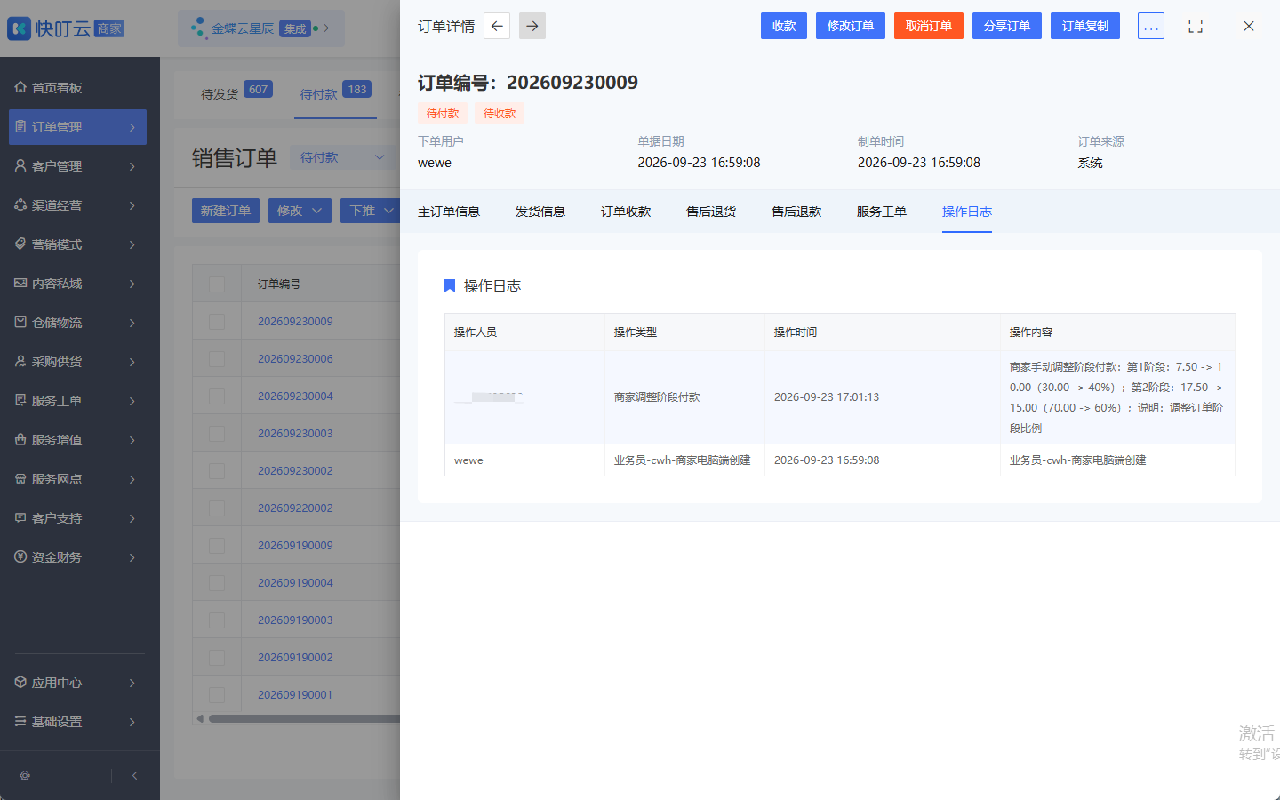Click the 客户管理 person icon
Image resolution: width=1280 pixels, height=800 pixels.
(x=20, y=165)
